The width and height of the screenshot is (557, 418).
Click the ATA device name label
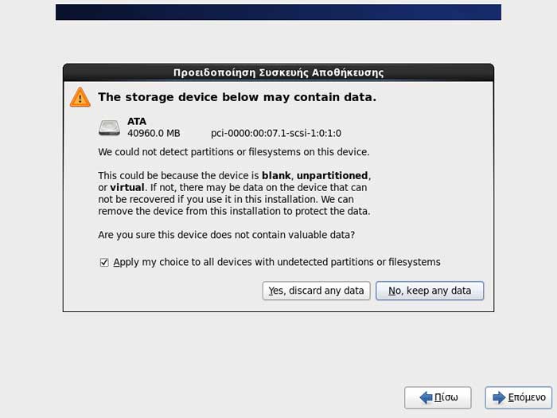(137, 122)
